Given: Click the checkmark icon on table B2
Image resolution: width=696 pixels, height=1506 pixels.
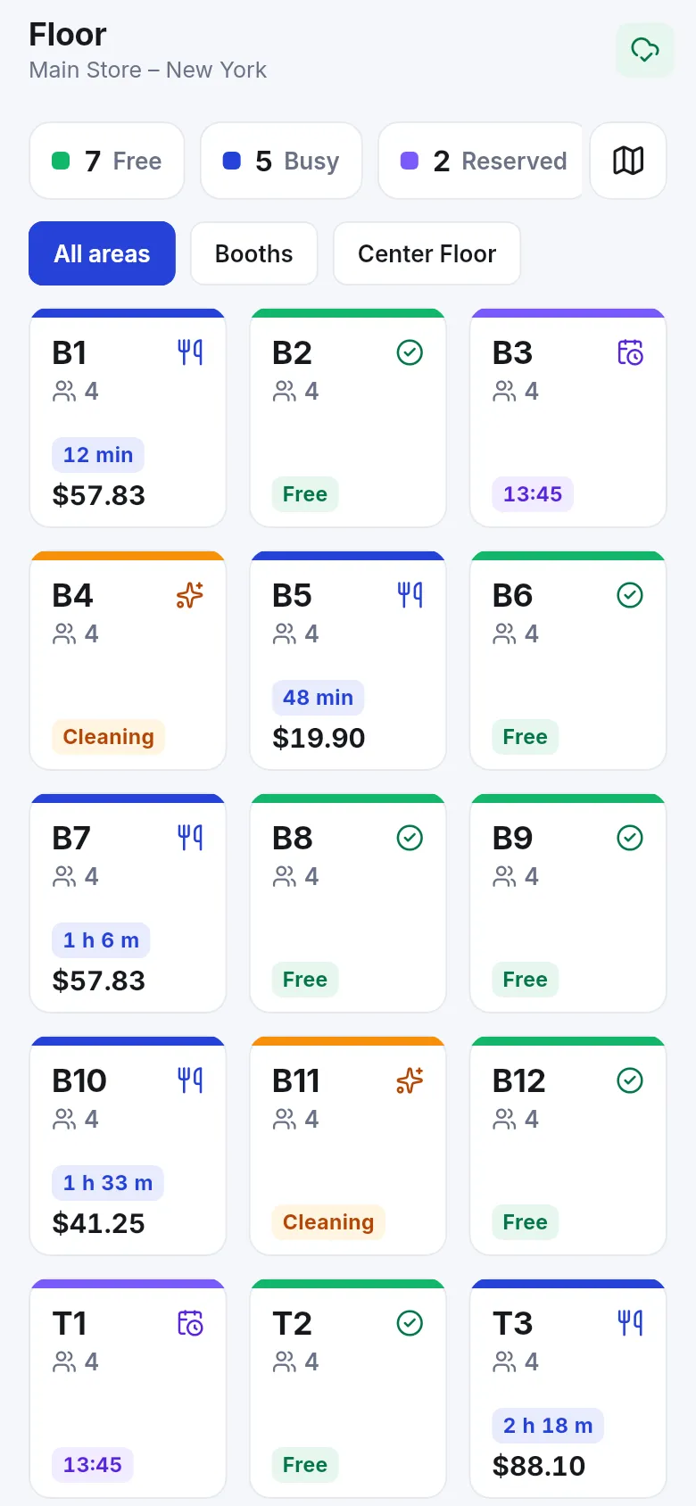Looking at the screenshot, I should pyautogui.click(x=410, y=352).
